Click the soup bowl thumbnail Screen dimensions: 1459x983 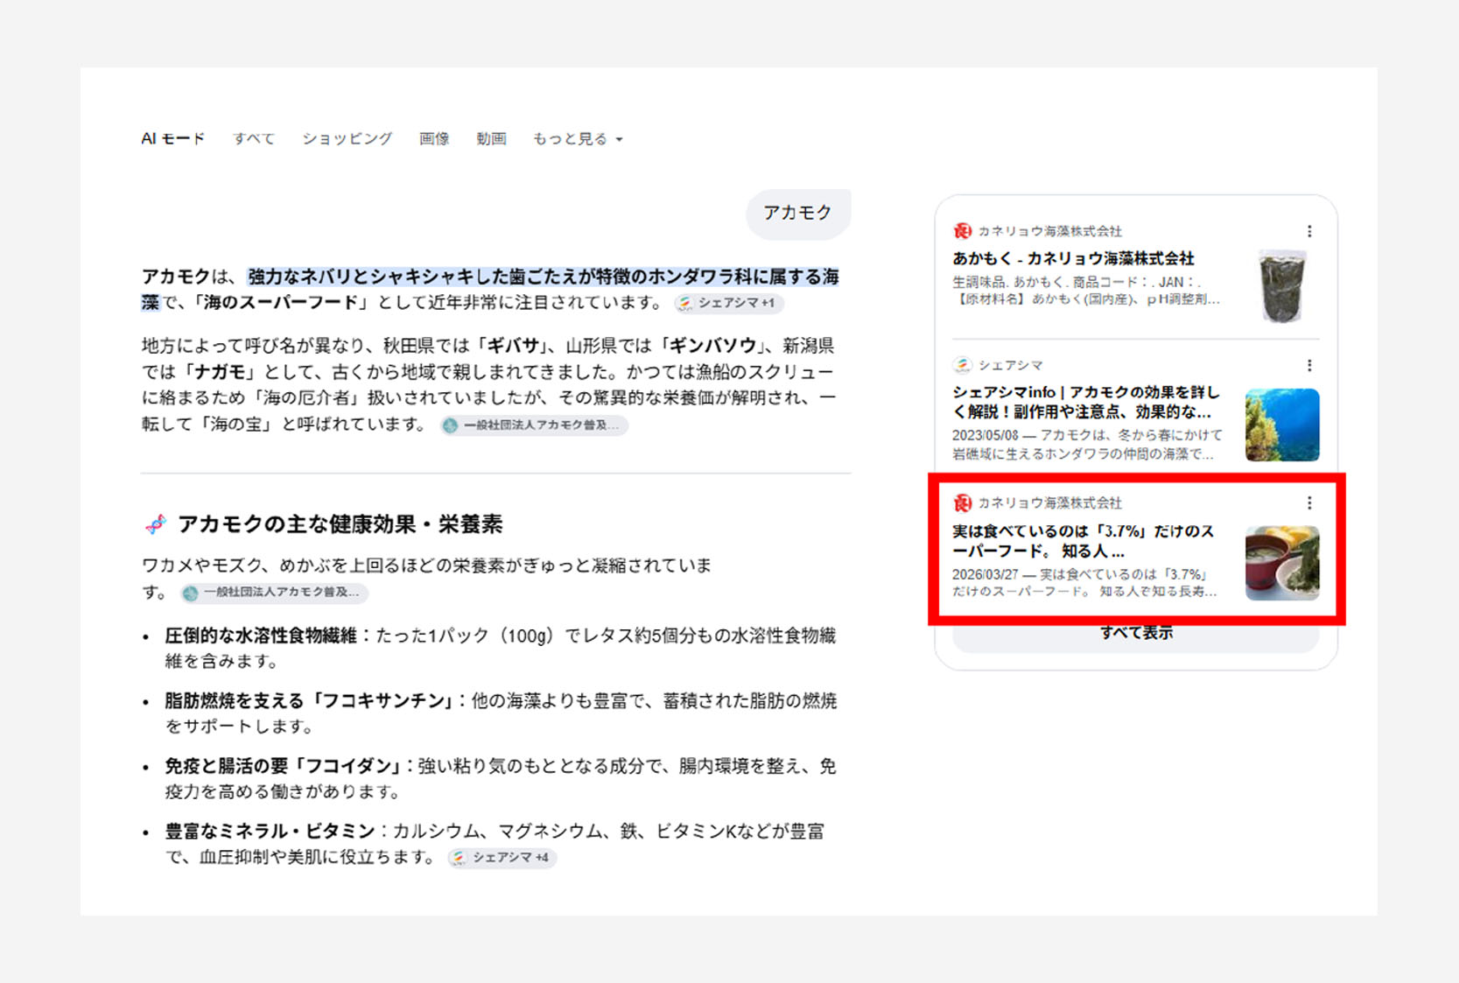1282,563
